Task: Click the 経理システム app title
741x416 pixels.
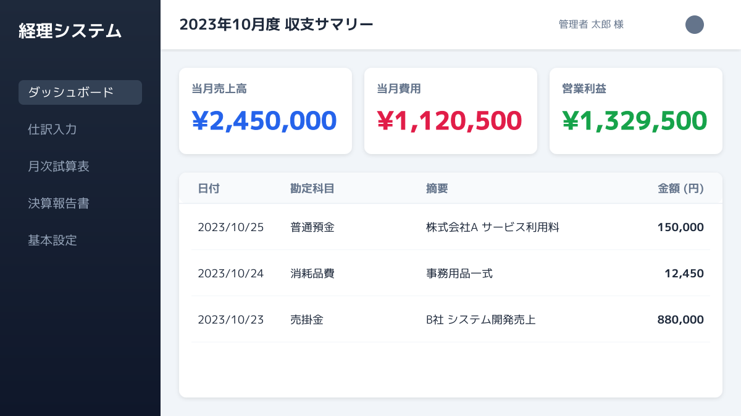Action: point(70,31)
